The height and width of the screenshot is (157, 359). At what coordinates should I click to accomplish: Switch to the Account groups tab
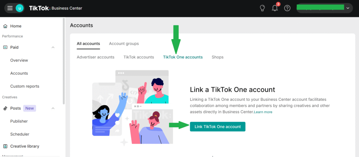pos(124,44)
